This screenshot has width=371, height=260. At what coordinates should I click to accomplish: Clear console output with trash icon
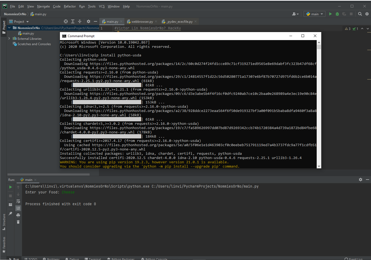point(18,222)
